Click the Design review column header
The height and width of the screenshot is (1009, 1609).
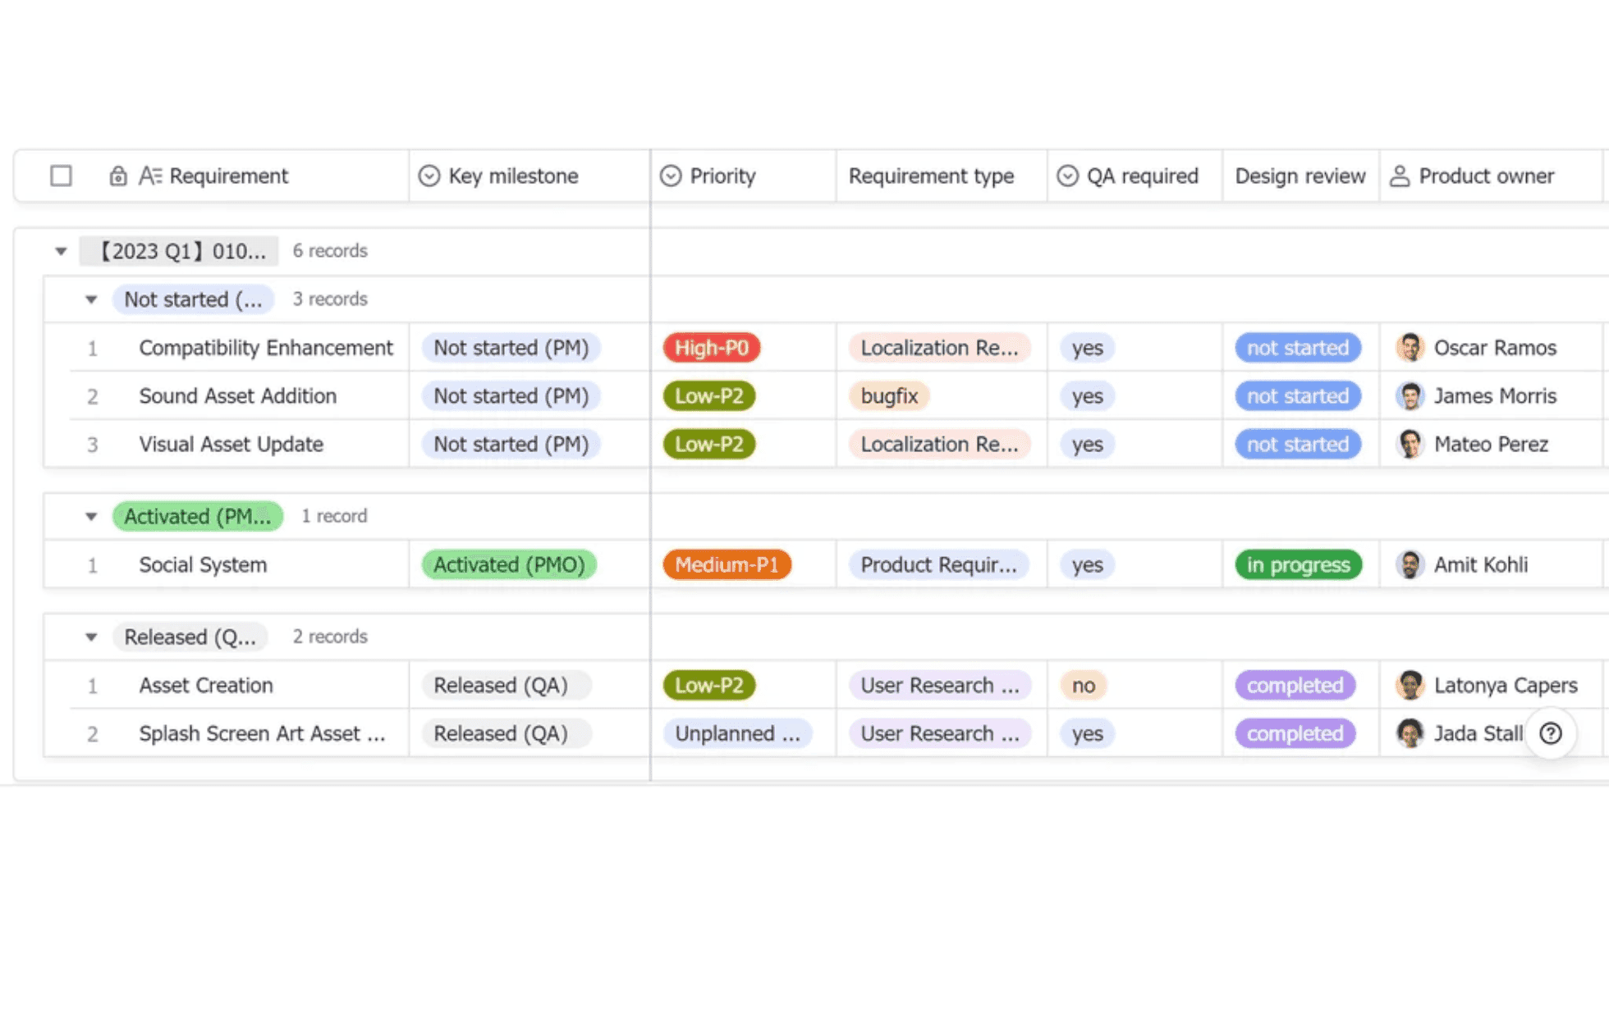[1300, 176]
